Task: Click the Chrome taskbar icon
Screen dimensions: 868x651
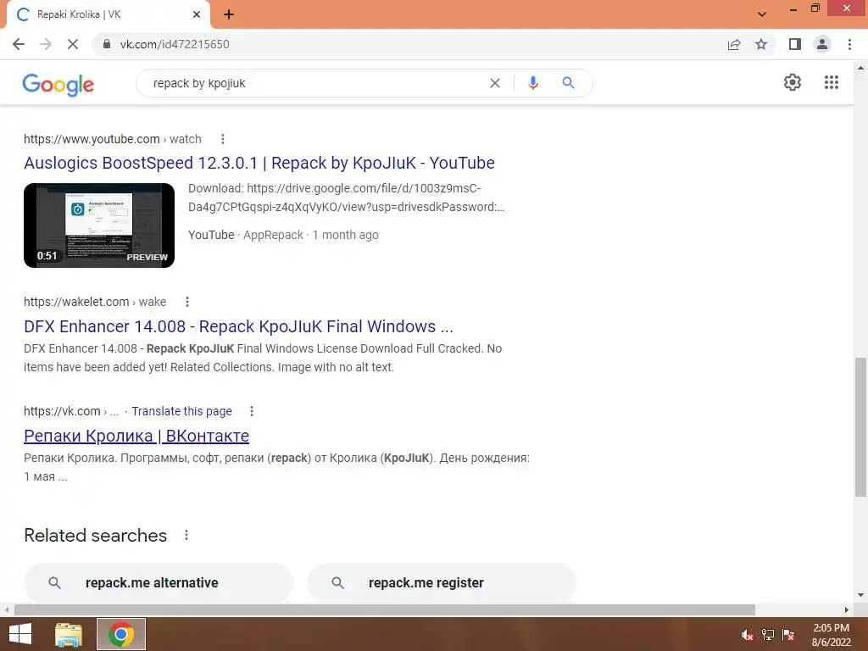Action: tap(121, 634)
